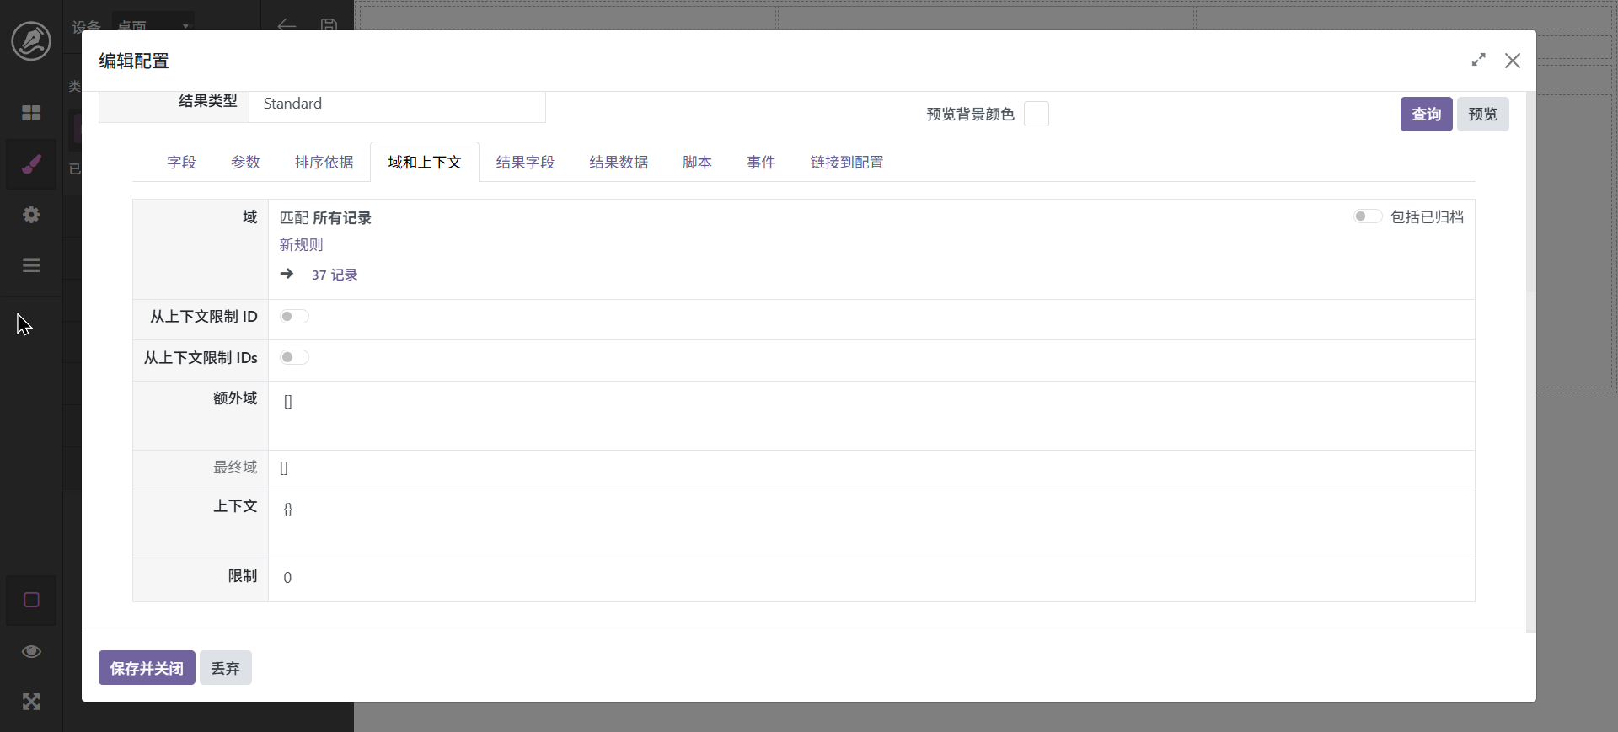The height and width of the screenshot is (732, 1618).
Task: Select the paintbrush design icon
Action: click(31, 163)
